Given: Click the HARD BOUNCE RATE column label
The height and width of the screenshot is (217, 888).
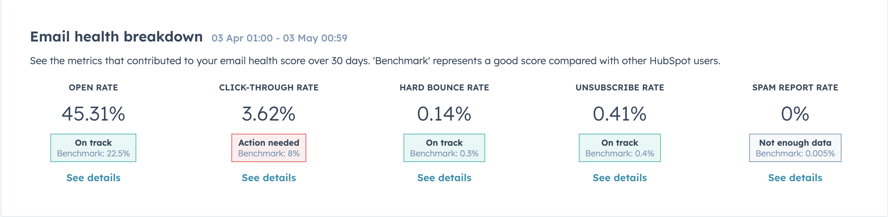Looking at the screenshot, I should 444,88.
